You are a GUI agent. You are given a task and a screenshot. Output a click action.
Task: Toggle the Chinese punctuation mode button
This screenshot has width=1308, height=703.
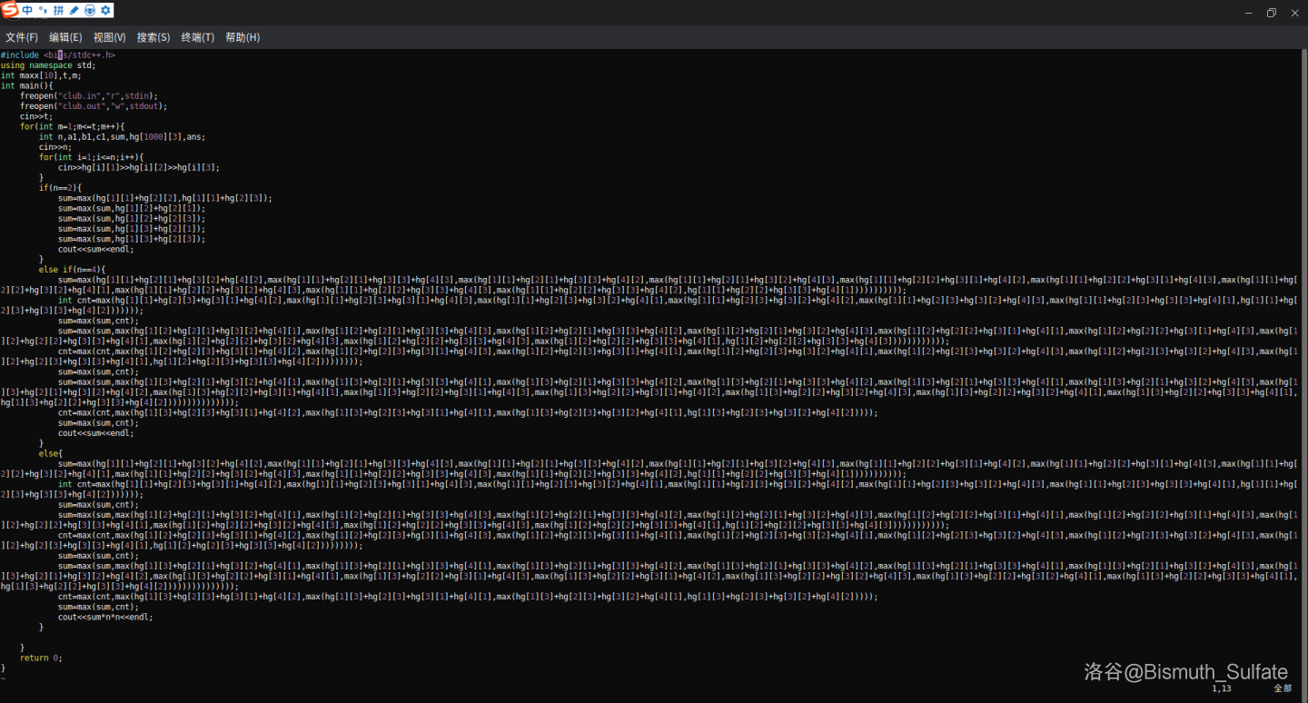tap(43, 10)
